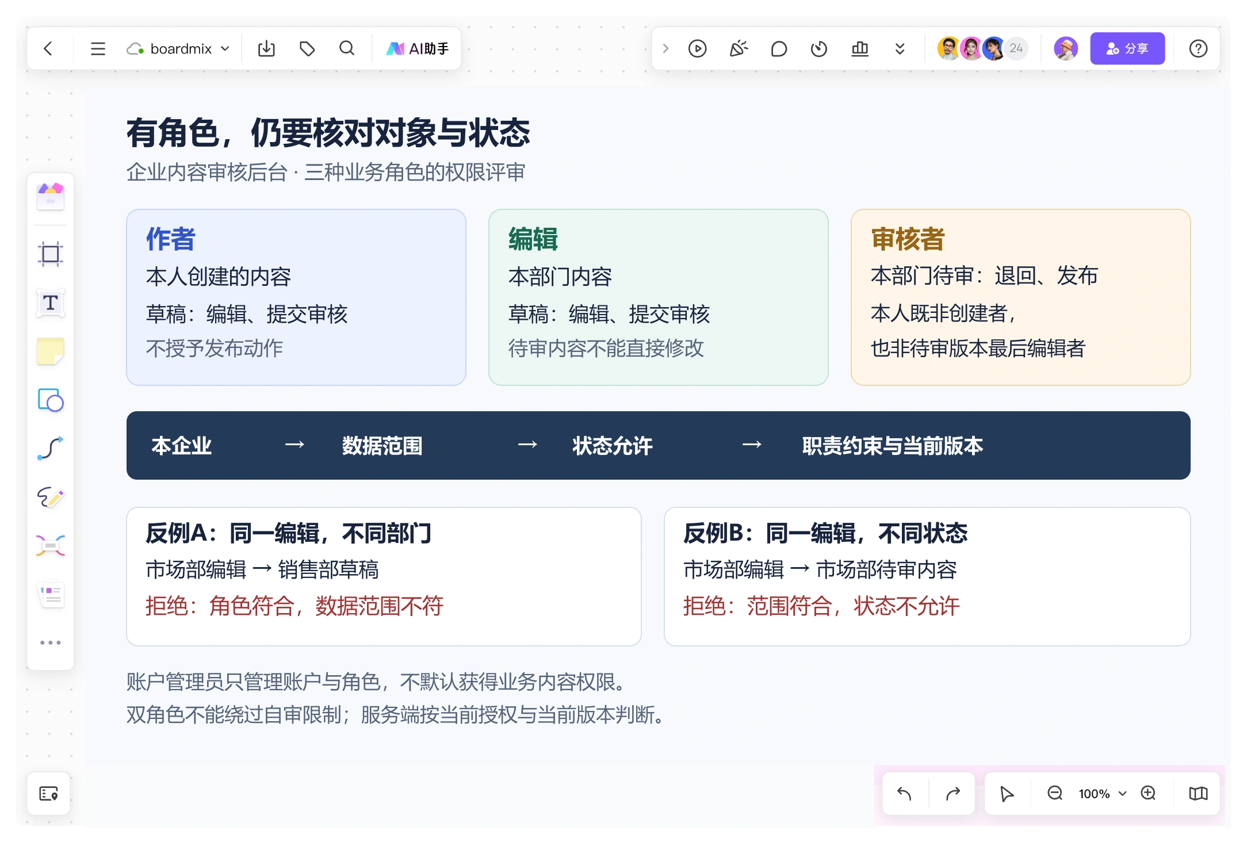
Task: Click the note 双角色不能绕过自审限制
Action: pos(235,715)
